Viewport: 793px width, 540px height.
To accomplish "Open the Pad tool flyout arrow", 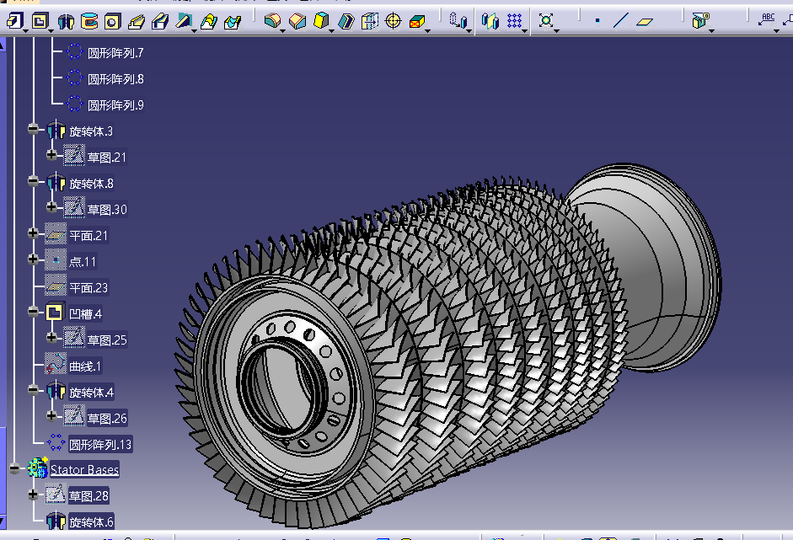I will (x=25, y=31).
